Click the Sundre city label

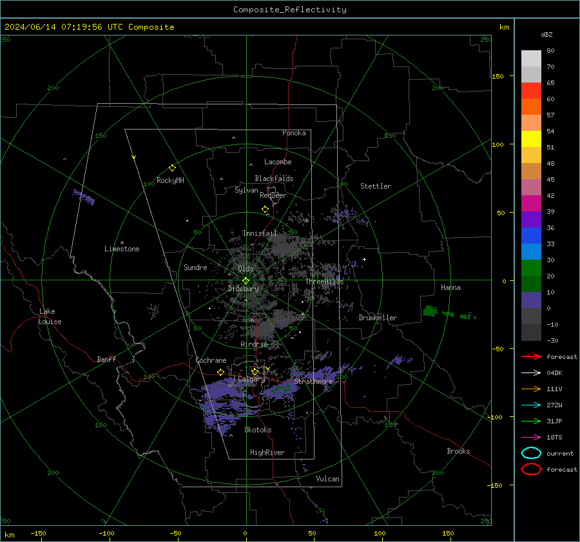(195, 267)
